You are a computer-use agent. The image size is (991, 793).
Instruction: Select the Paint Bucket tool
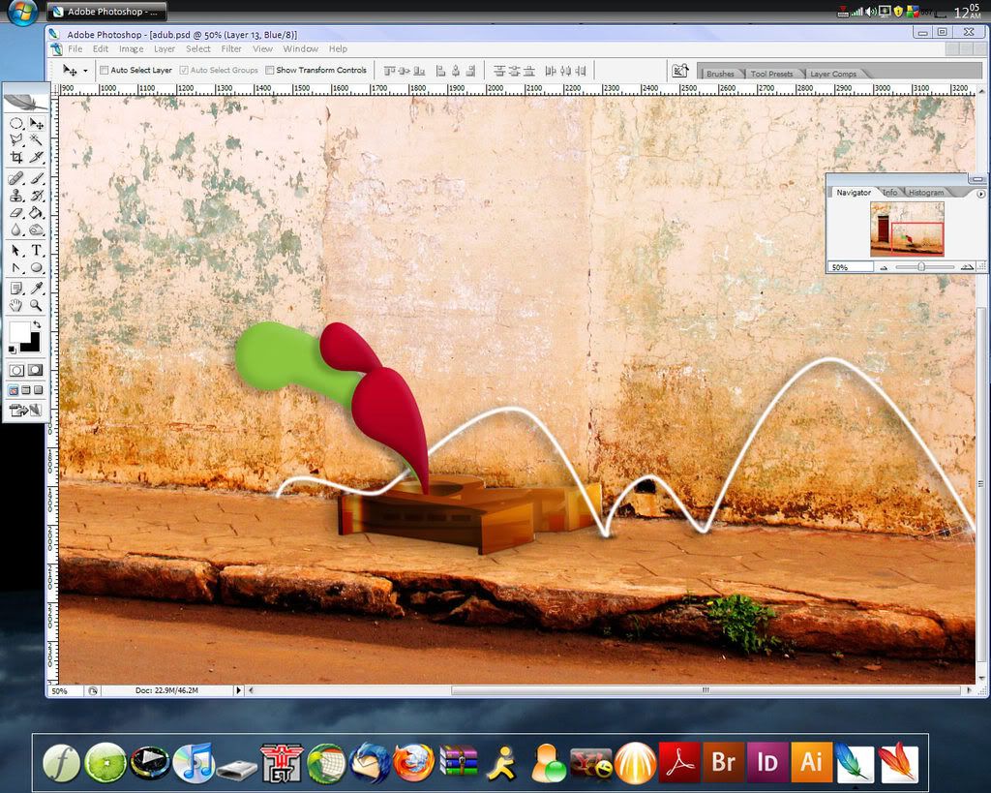coord(37,213)
